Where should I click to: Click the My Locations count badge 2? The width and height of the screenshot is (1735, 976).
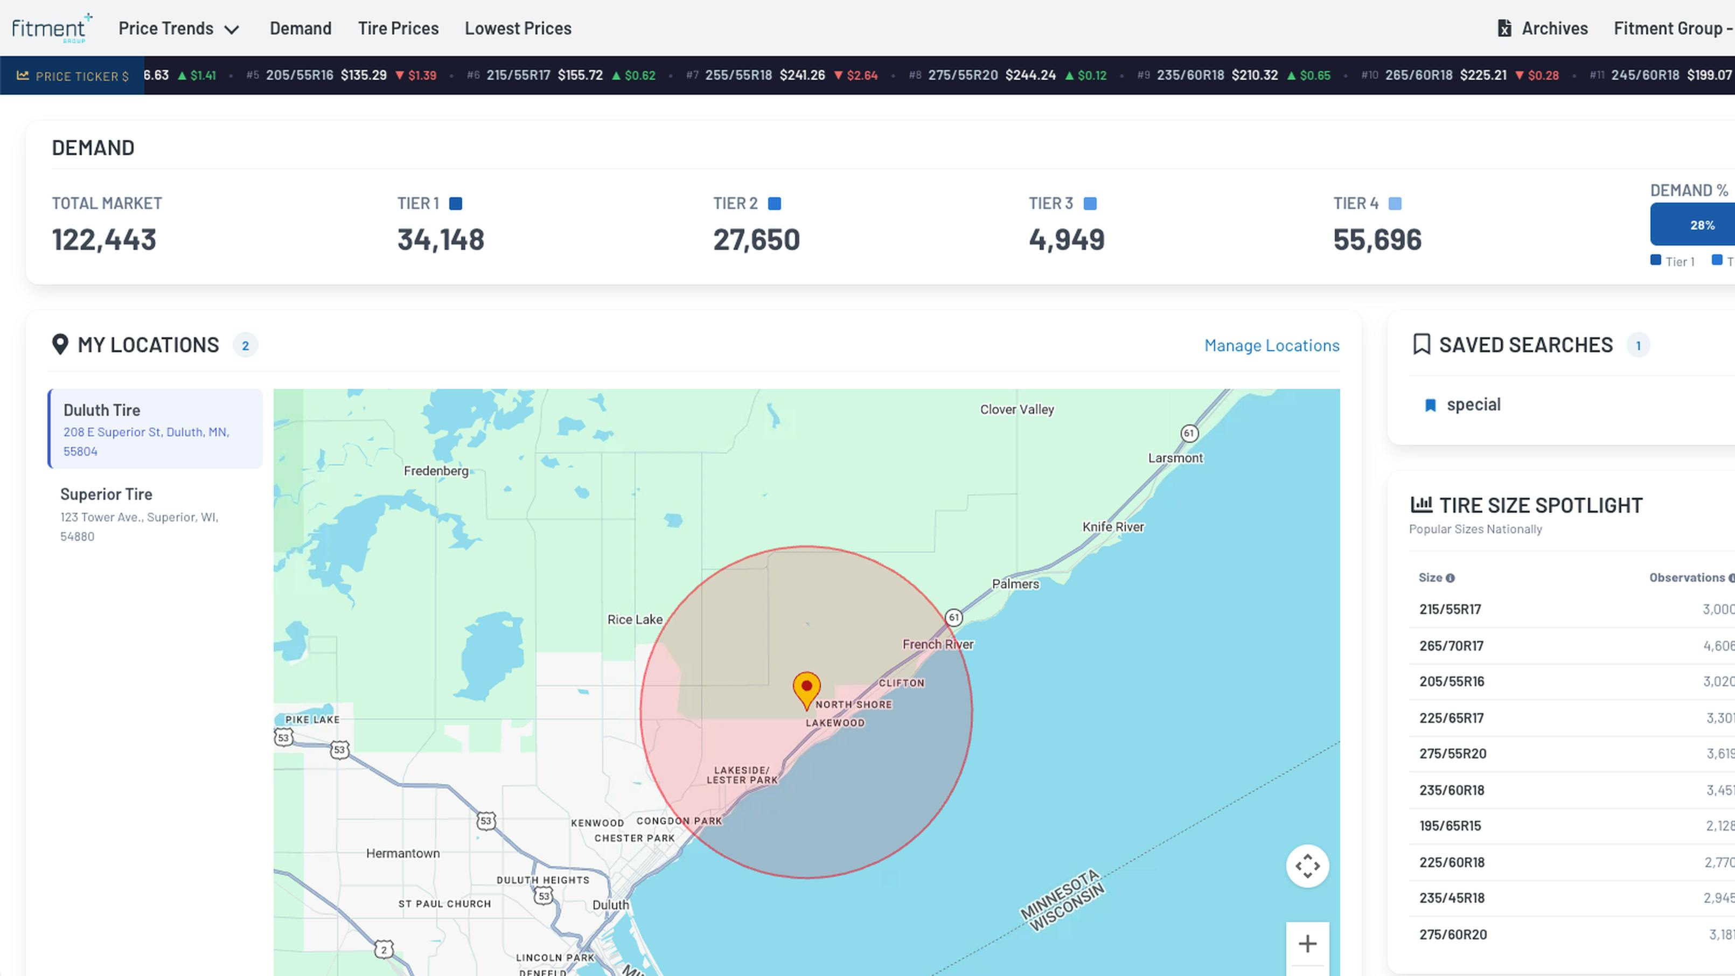[x=245, y=345]
